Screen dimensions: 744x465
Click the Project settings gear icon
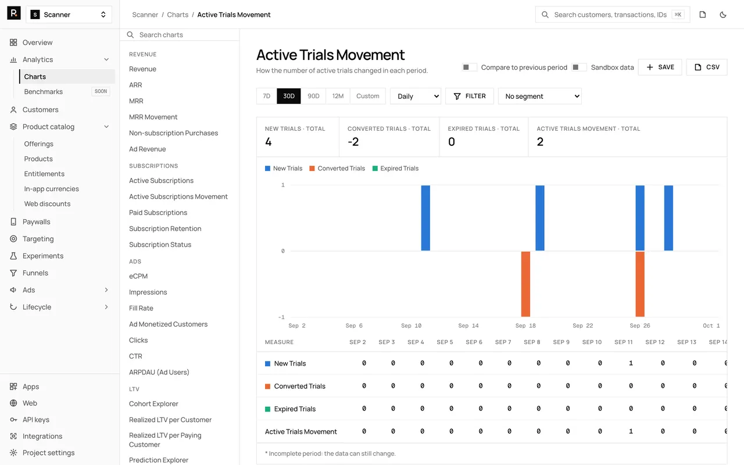pos(13,453)
